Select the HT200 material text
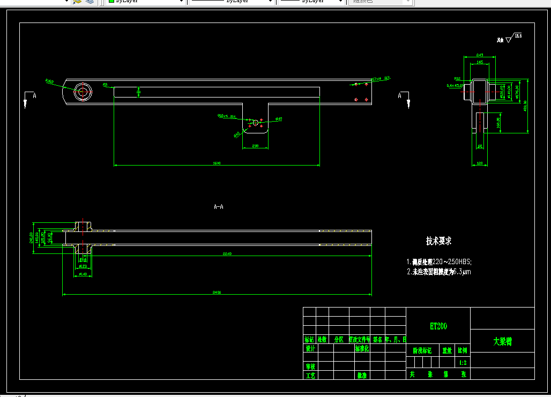551x397 pixels. coord(438,326)
